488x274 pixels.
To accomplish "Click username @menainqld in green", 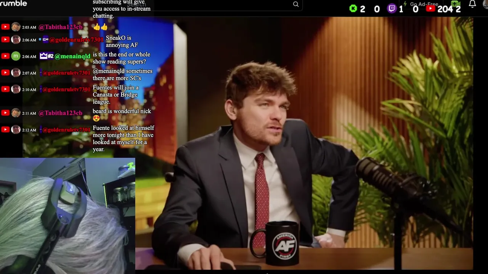I will [72, 56].
